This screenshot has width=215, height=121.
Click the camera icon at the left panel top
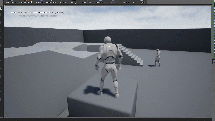click(1, 8)
